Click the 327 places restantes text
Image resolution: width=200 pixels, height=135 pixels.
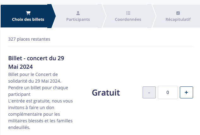tap(29, 39)
